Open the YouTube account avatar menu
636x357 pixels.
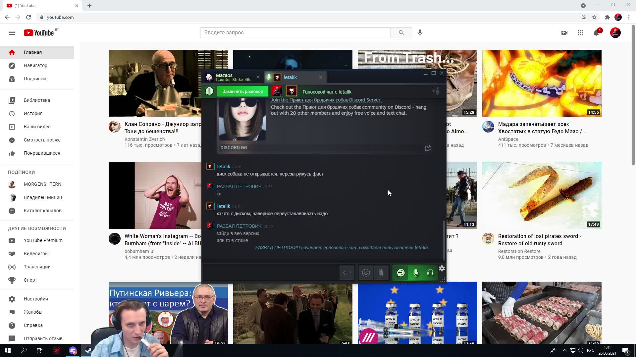point(615,33)
